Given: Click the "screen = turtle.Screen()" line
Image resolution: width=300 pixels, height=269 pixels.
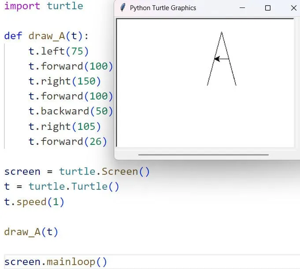Looking at the screenshot, I should 77,172.
